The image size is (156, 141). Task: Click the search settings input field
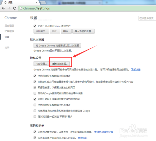[x=147, y=18]
